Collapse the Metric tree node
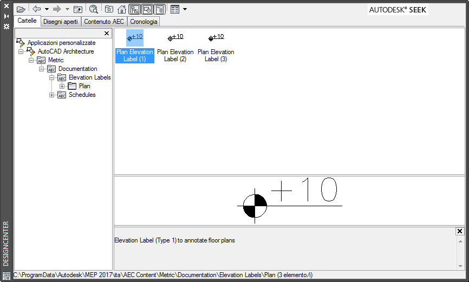This screenshot has height=282, width=469. point(31,60)
